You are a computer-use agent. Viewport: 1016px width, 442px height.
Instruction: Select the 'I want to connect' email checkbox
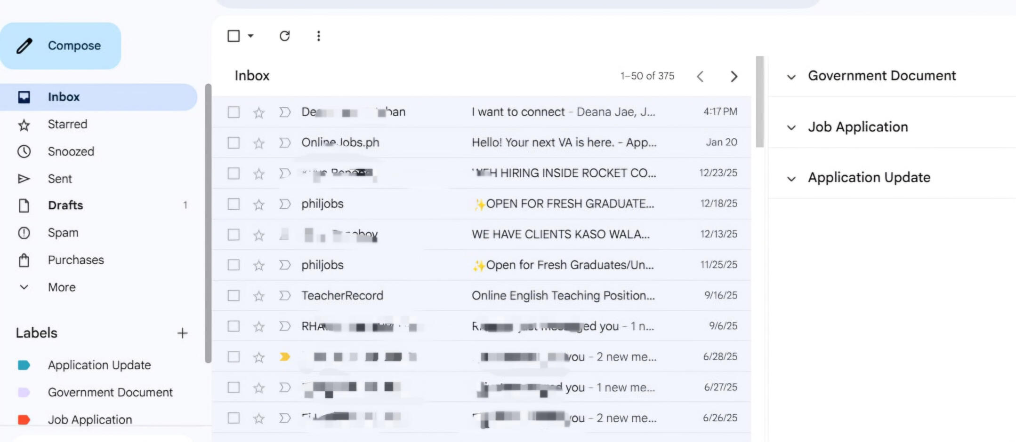[234, 112]
